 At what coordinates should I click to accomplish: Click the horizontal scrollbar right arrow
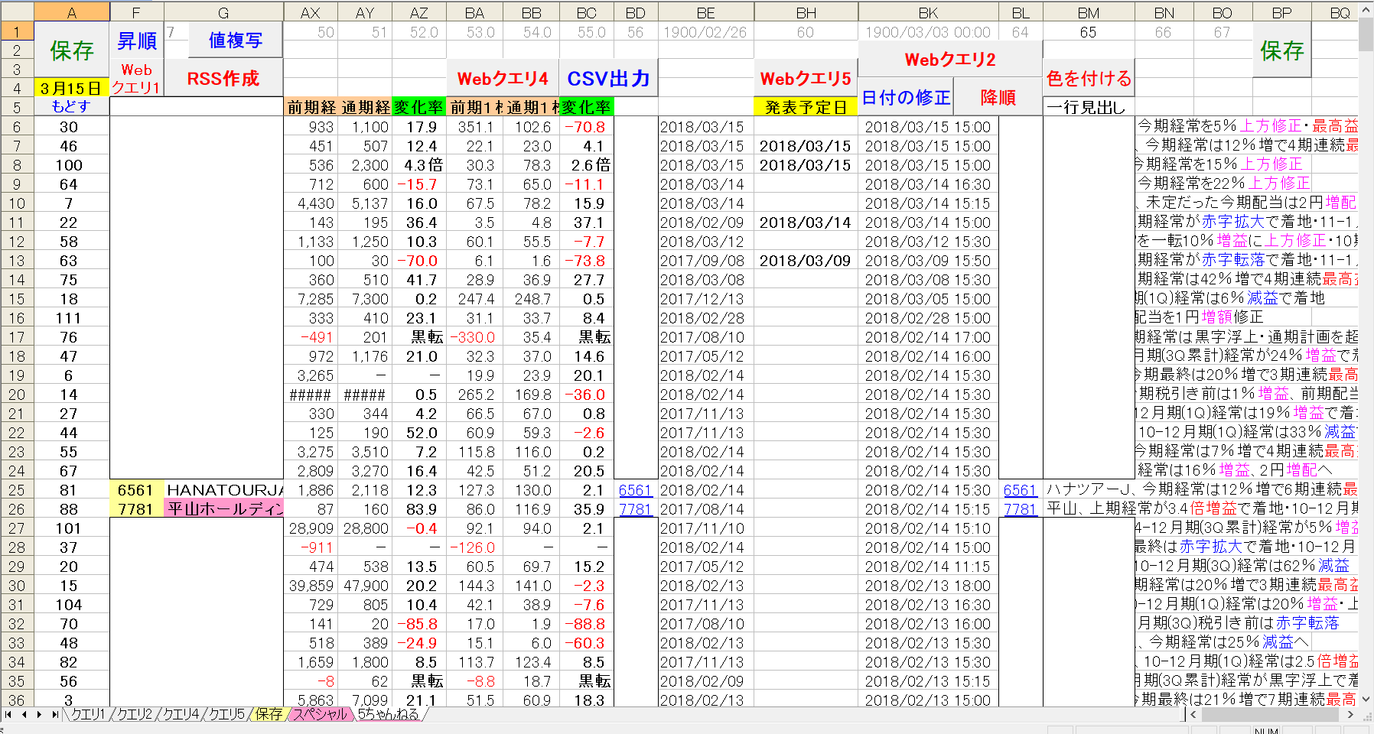pyautogui.click(x=1351, y=714)
